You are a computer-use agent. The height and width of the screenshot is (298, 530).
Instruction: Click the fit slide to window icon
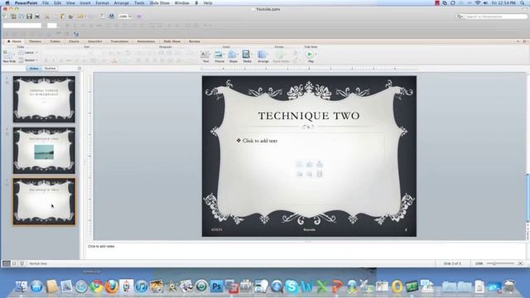coord(521,263)
